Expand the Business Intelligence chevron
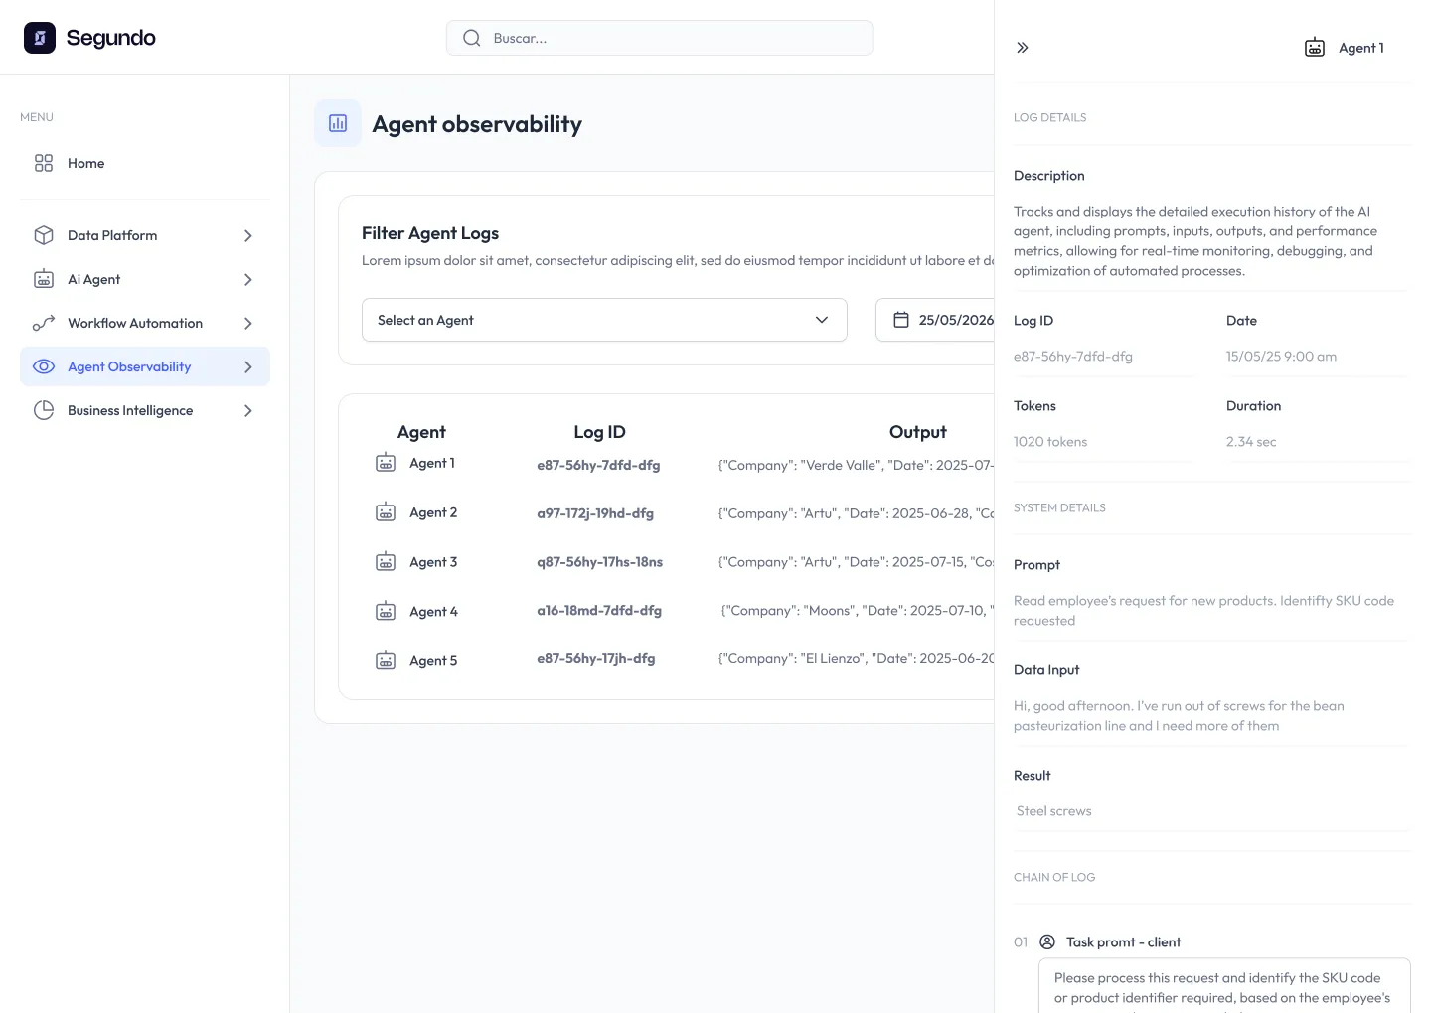 (x=248, y=410)
